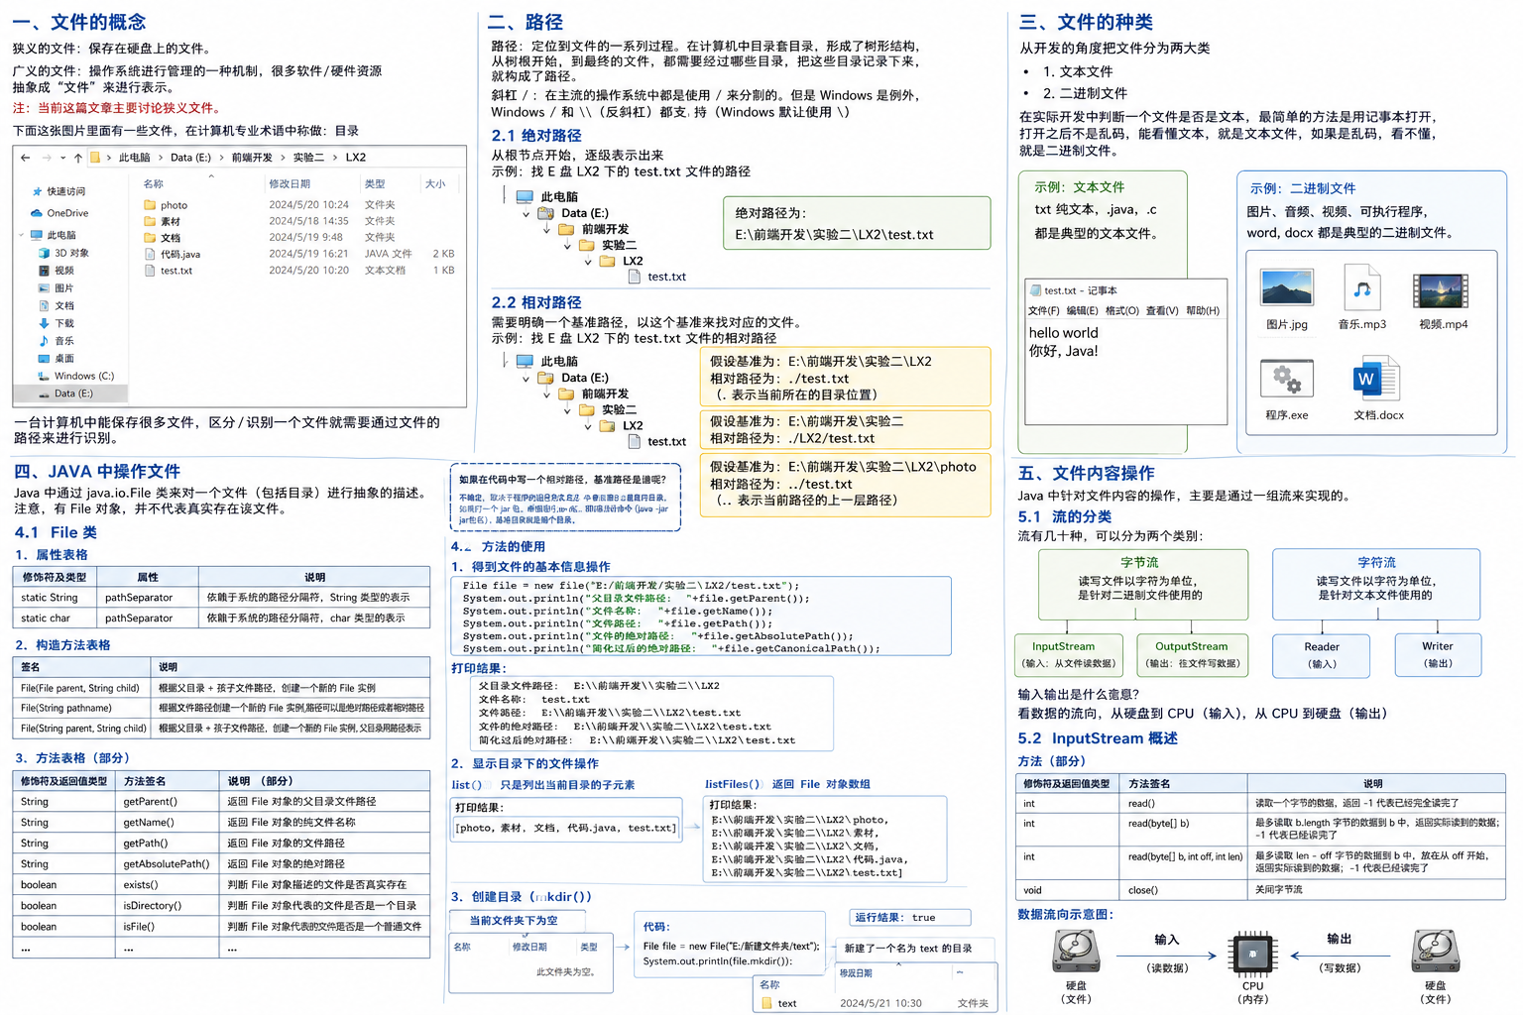Viewport: 1523px width, 1015px height.
Task: Collapse 实验二 chevron in 2.2 相对路径 tree
Action: click(567, 409)
